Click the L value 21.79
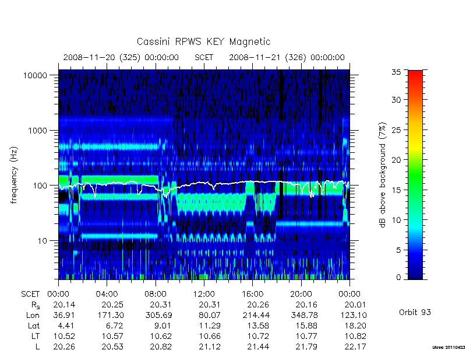This screenshot has width=466, height=350. pos(307,346)
